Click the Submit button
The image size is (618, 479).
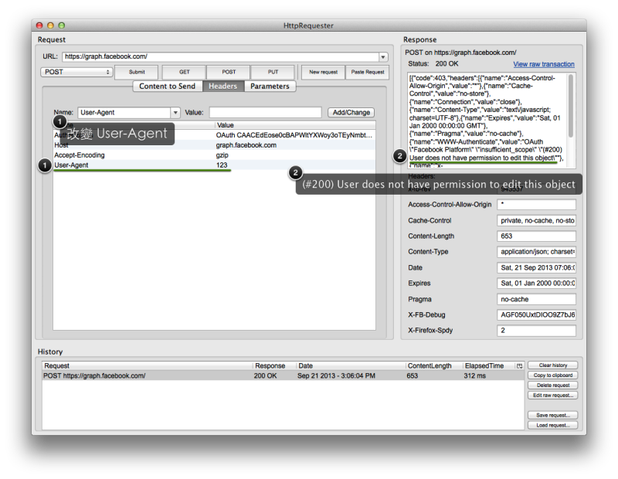(x=137, y=72)
